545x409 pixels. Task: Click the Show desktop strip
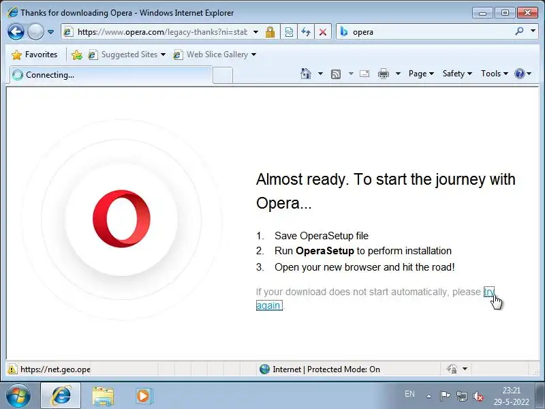click(x=540, y=396)
